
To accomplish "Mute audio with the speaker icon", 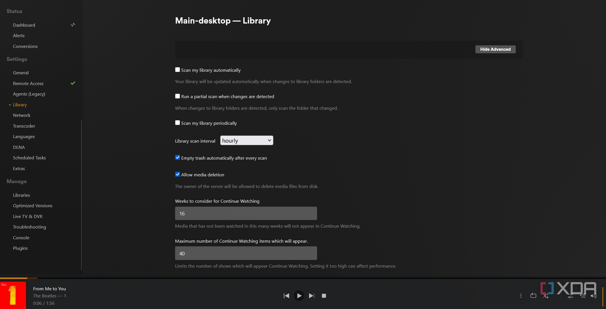I will (x=593, y=296).
